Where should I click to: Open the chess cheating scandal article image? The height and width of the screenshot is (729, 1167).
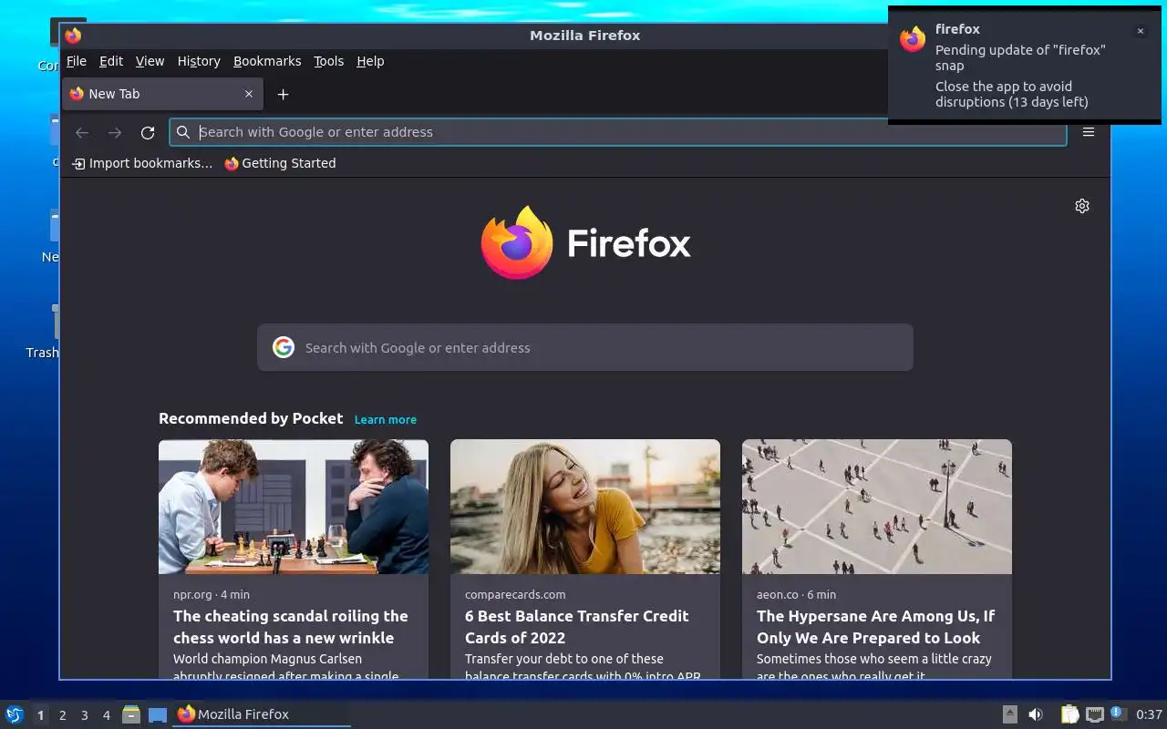tap(294, 507)
